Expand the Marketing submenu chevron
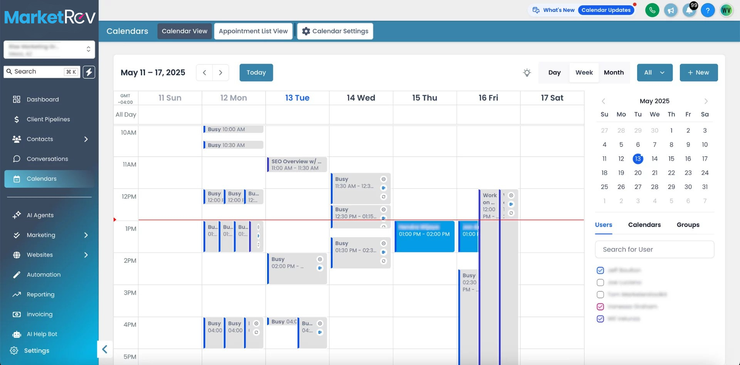This screenshot has width=740, height=365. point(86,235)
